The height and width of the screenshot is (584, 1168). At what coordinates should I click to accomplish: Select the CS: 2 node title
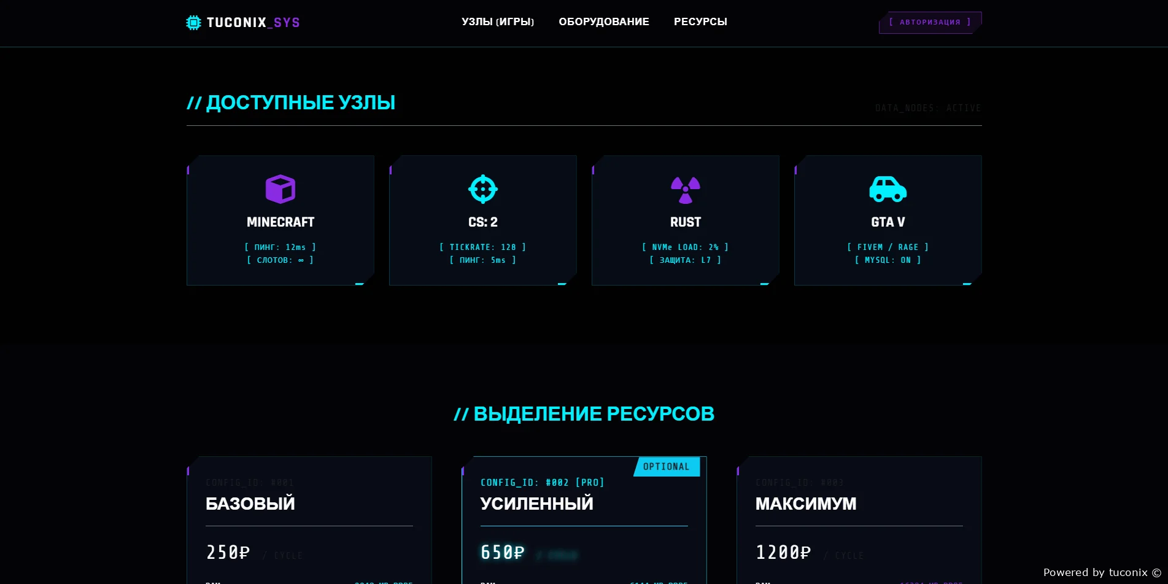pos(482,222)
